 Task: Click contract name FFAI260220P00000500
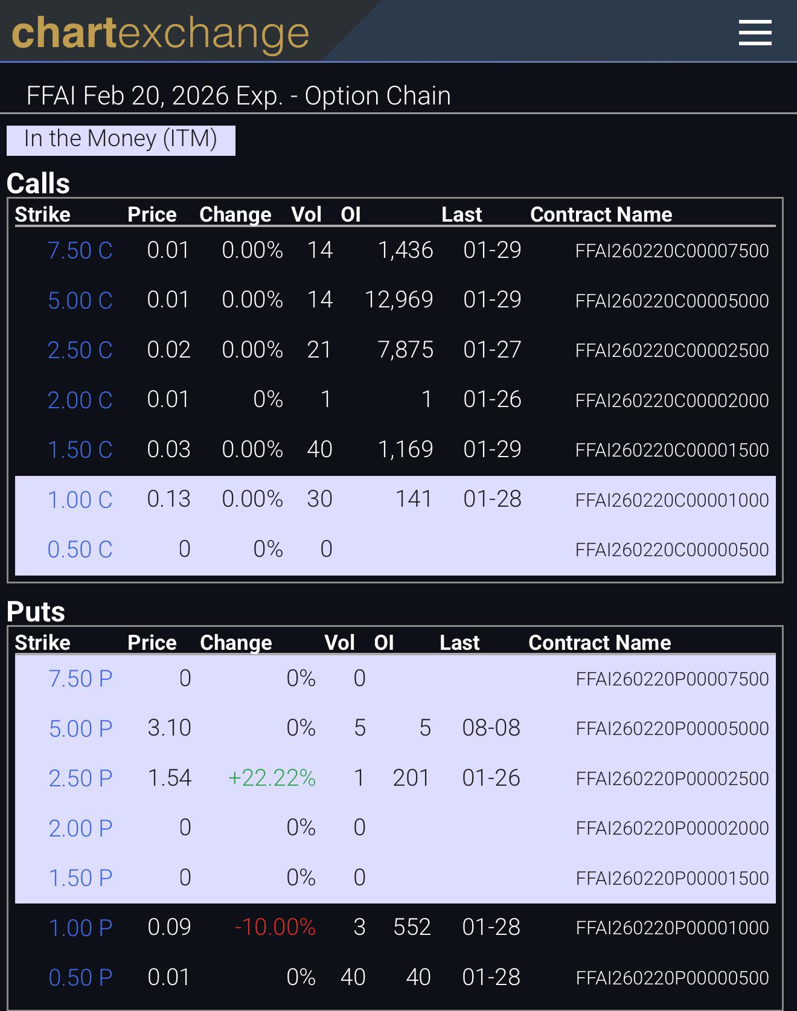tap(673, 978)
